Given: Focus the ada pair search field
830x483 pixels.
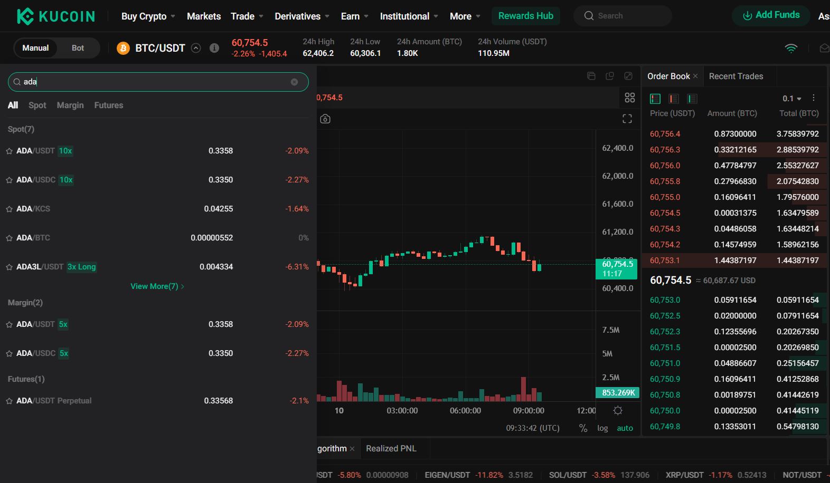Looking at the screenshot, I should (x=158, y=82).
